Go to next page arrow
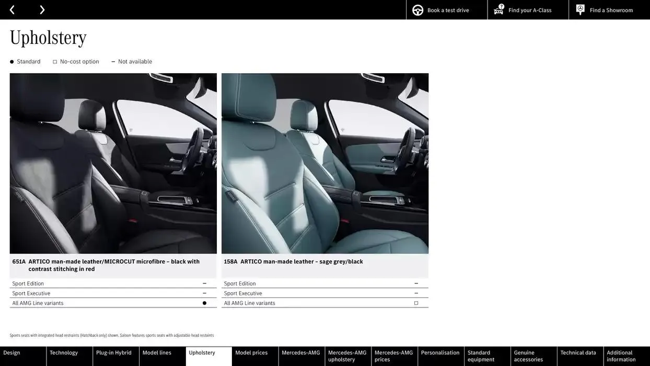Image resolution: width=650 pixels, height=366 pixels. [x=42, y=10]
